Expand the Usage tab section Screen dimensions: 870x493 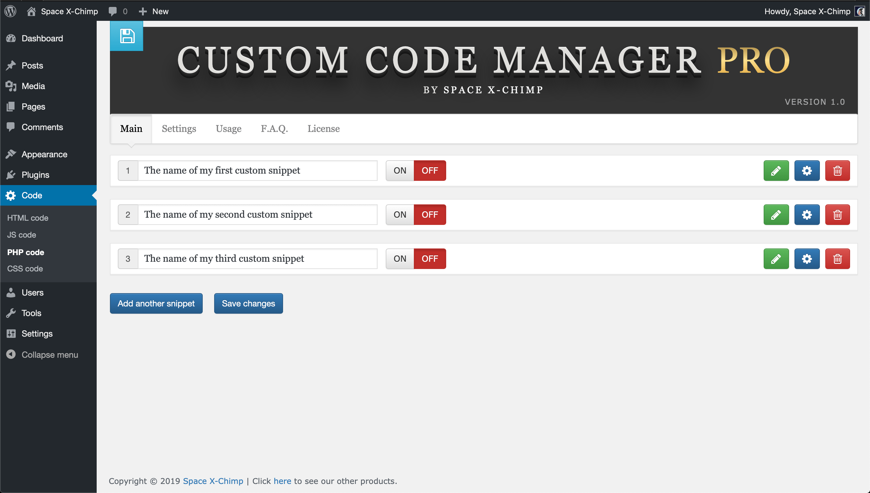tap(228, 128)
